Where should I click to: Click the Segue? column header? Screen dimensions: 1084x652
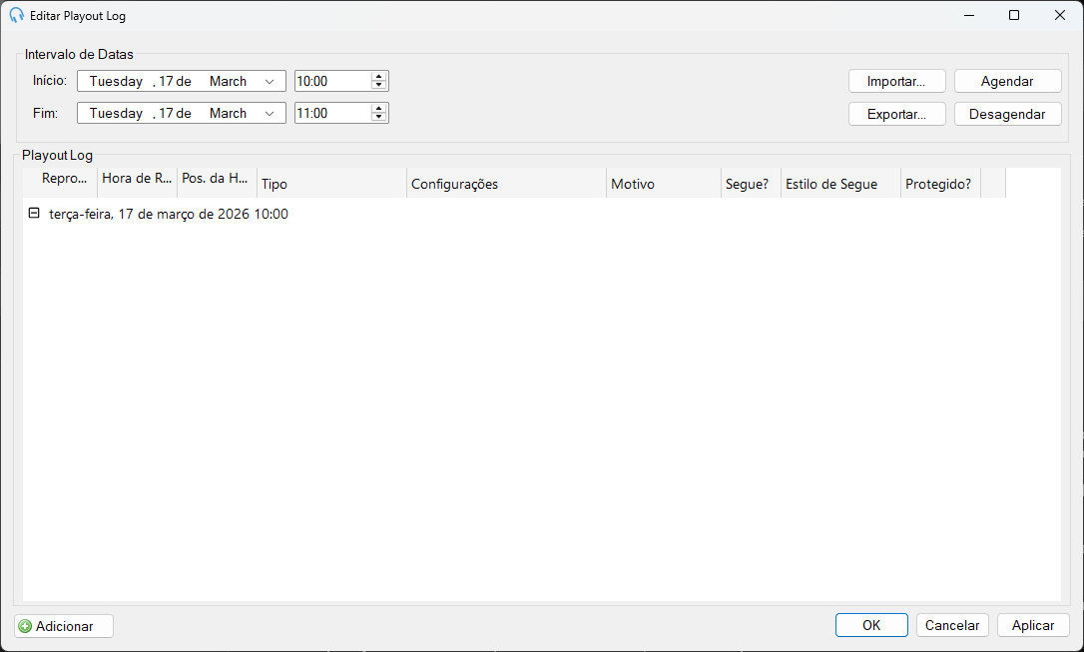tap(751, 184)
